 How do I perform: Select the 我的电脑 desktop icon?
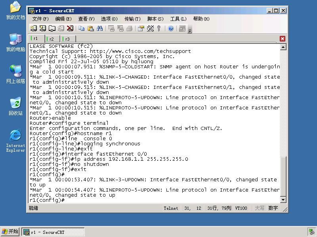(x=15, y=43)
